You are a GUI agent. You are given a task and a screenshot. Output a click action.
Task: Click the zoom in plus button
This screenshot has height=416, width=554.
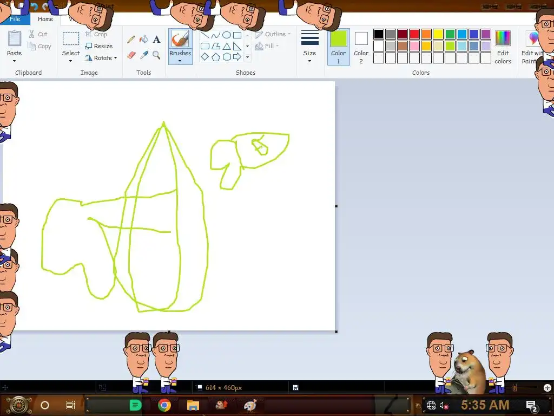(x=548, y=388)
